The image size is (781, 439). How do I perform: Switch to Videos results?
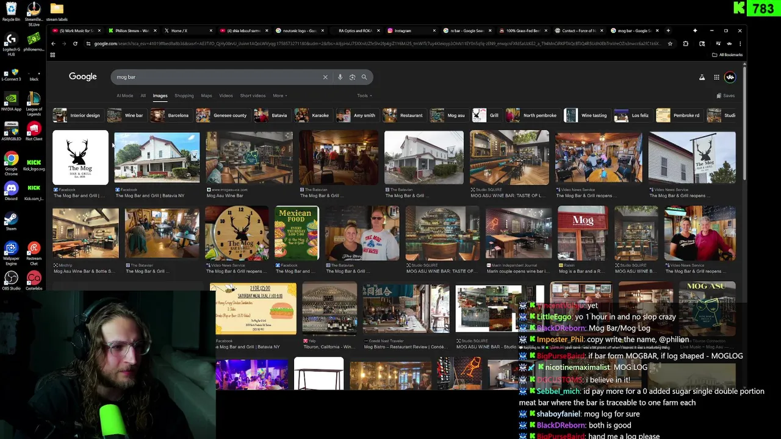click(226, 96)
